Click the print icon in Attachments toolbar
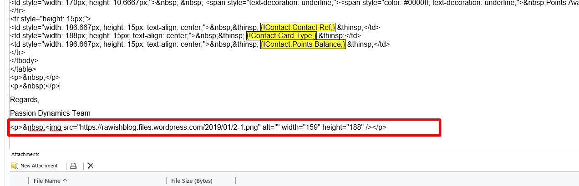Image resolution: width=579 pixels, height=186 pixels. 73,166
